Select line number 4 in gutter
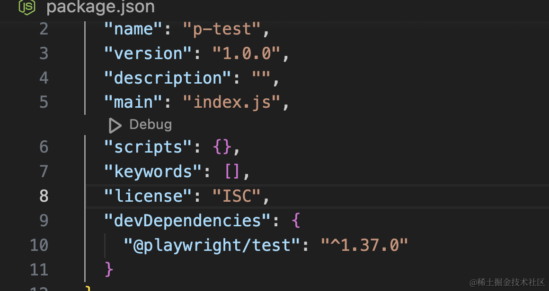The width and height of the screenshot is (549, 291). [x=44, y=78]
